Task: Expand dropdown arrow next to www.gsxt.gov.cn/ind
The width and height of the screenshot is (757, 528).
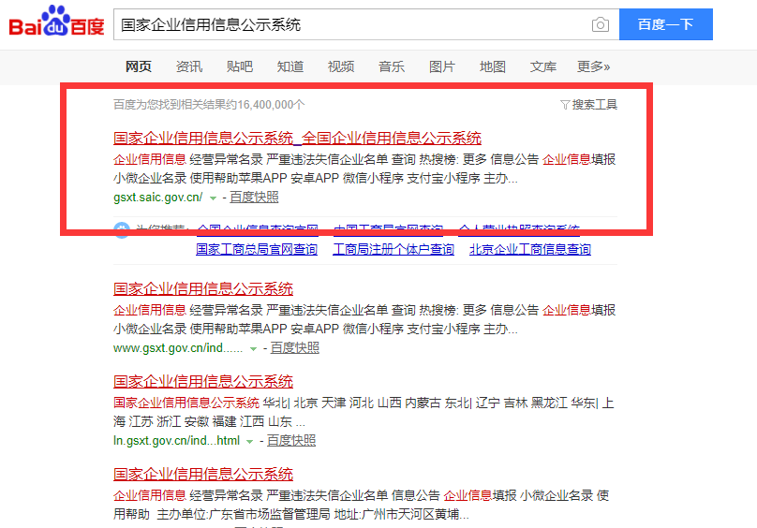Action: point(253,348)
